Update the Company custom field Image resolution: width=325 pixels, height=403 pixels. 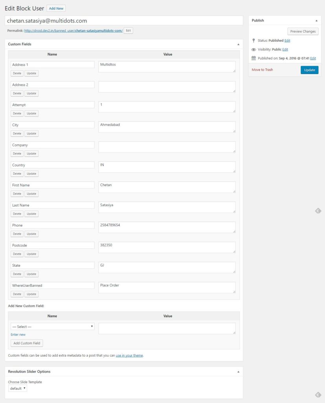tap(31, 153)
